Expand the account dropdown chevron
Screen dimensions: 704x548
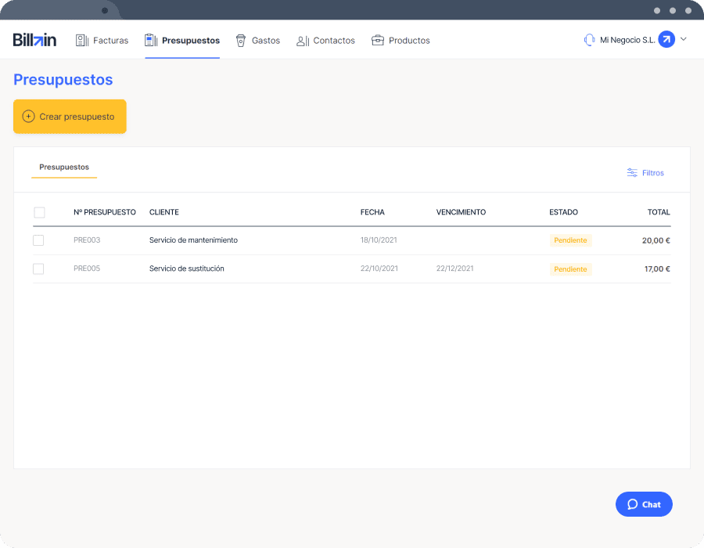[x=684, y=39]
